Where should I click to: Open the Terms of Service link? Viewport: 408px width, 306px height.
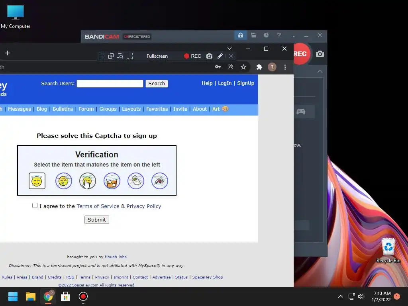98,206
